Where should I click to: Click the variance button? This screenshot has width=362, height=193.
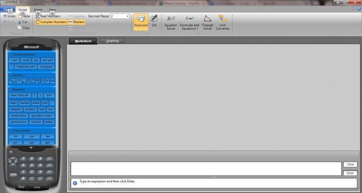16,109
